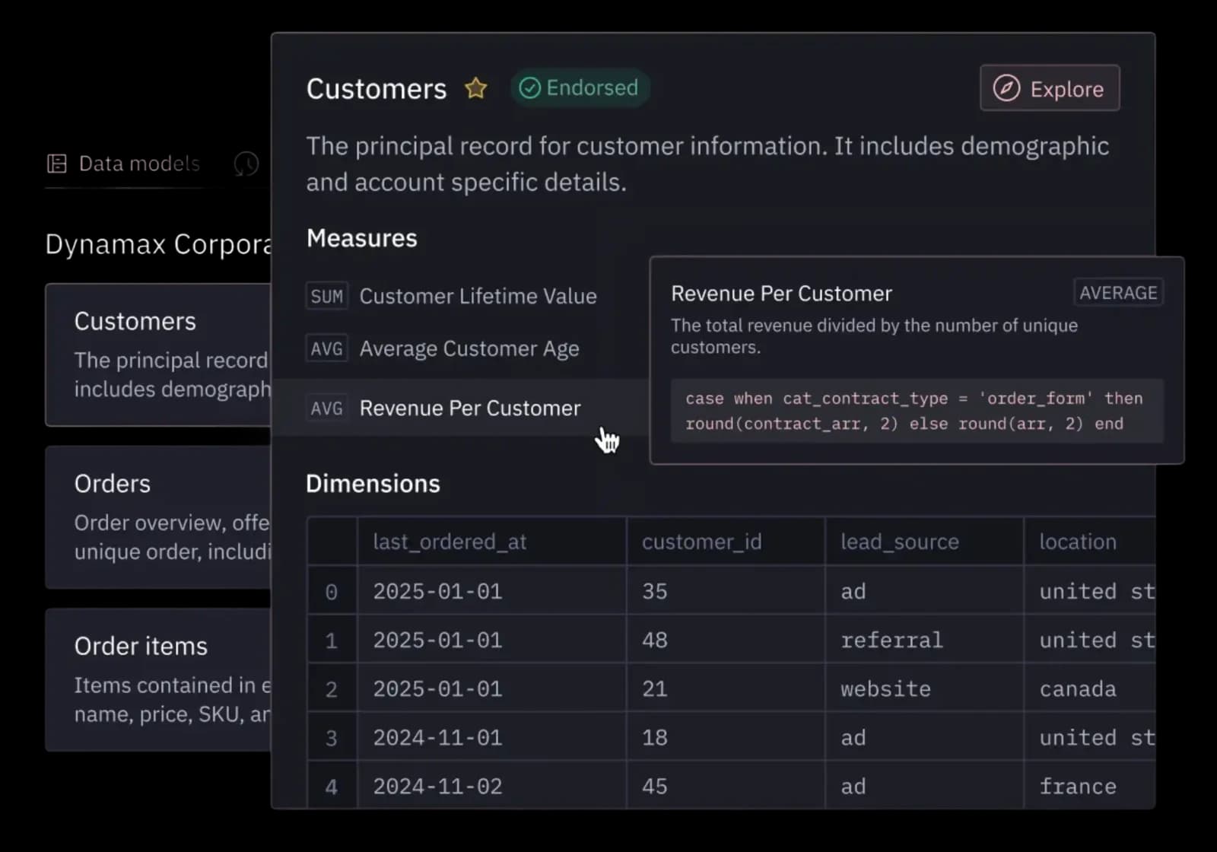This screenshot has width=1217, height=852.
Task: Click the Endorsed badge
Action: 580,87
